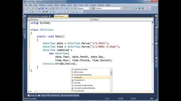Open the Error List panel

(33, 95)
